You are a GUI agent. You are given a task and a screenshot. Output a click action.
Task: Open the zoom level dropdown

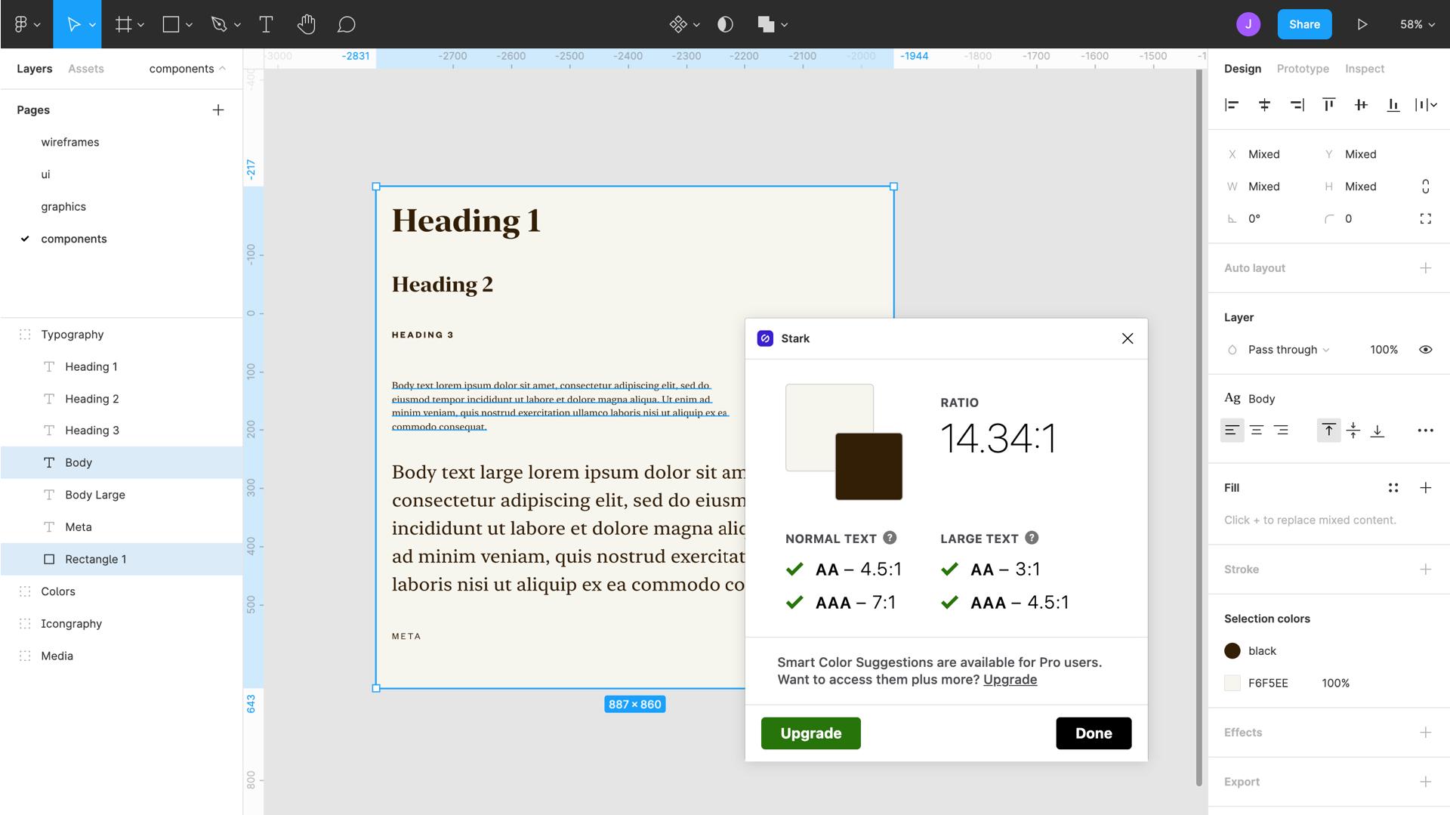1416,23
